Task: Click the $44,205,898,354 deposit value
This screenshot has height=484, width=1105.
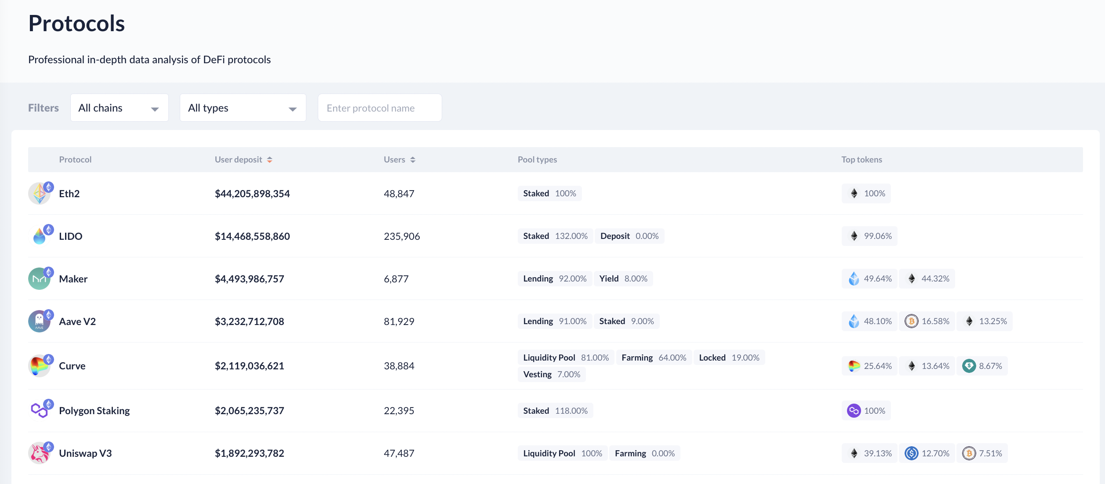Action: point(252,194)
